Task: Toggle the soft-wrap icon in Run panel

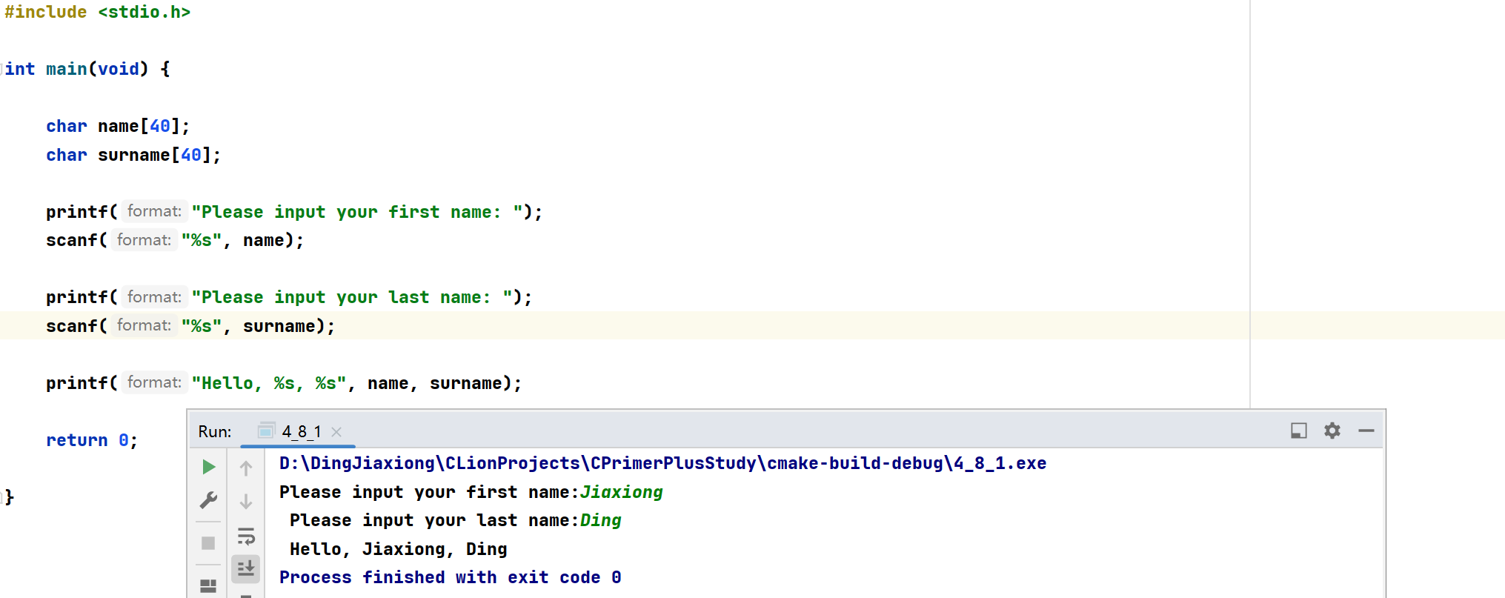Action: pos(246,536)
